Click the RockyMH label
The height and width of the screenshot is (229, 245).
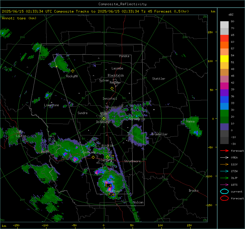click(x=72, y=76)
